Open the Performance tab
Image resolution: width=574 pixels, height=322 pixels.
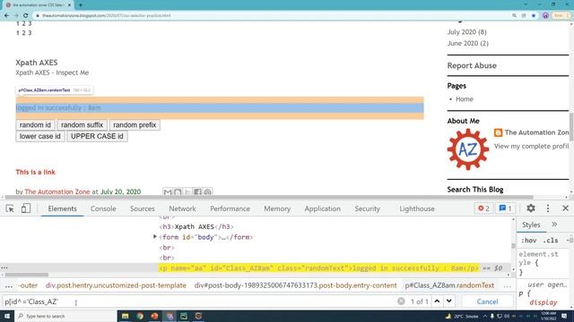coord(230,208)
